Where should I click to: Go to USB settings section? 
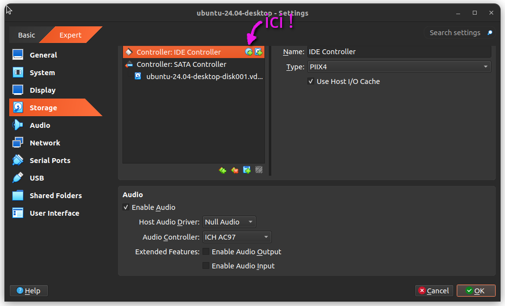(37, 178)
